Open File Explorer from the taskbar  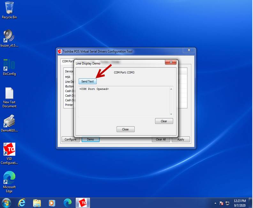click(x=37, y=203)
